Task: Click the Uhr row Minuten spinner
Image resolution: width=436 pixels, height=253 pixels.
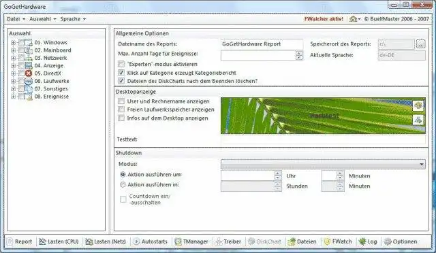Action: 340,175
